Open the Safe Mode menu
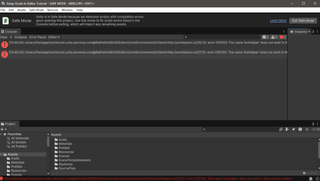 coord(36,10)
